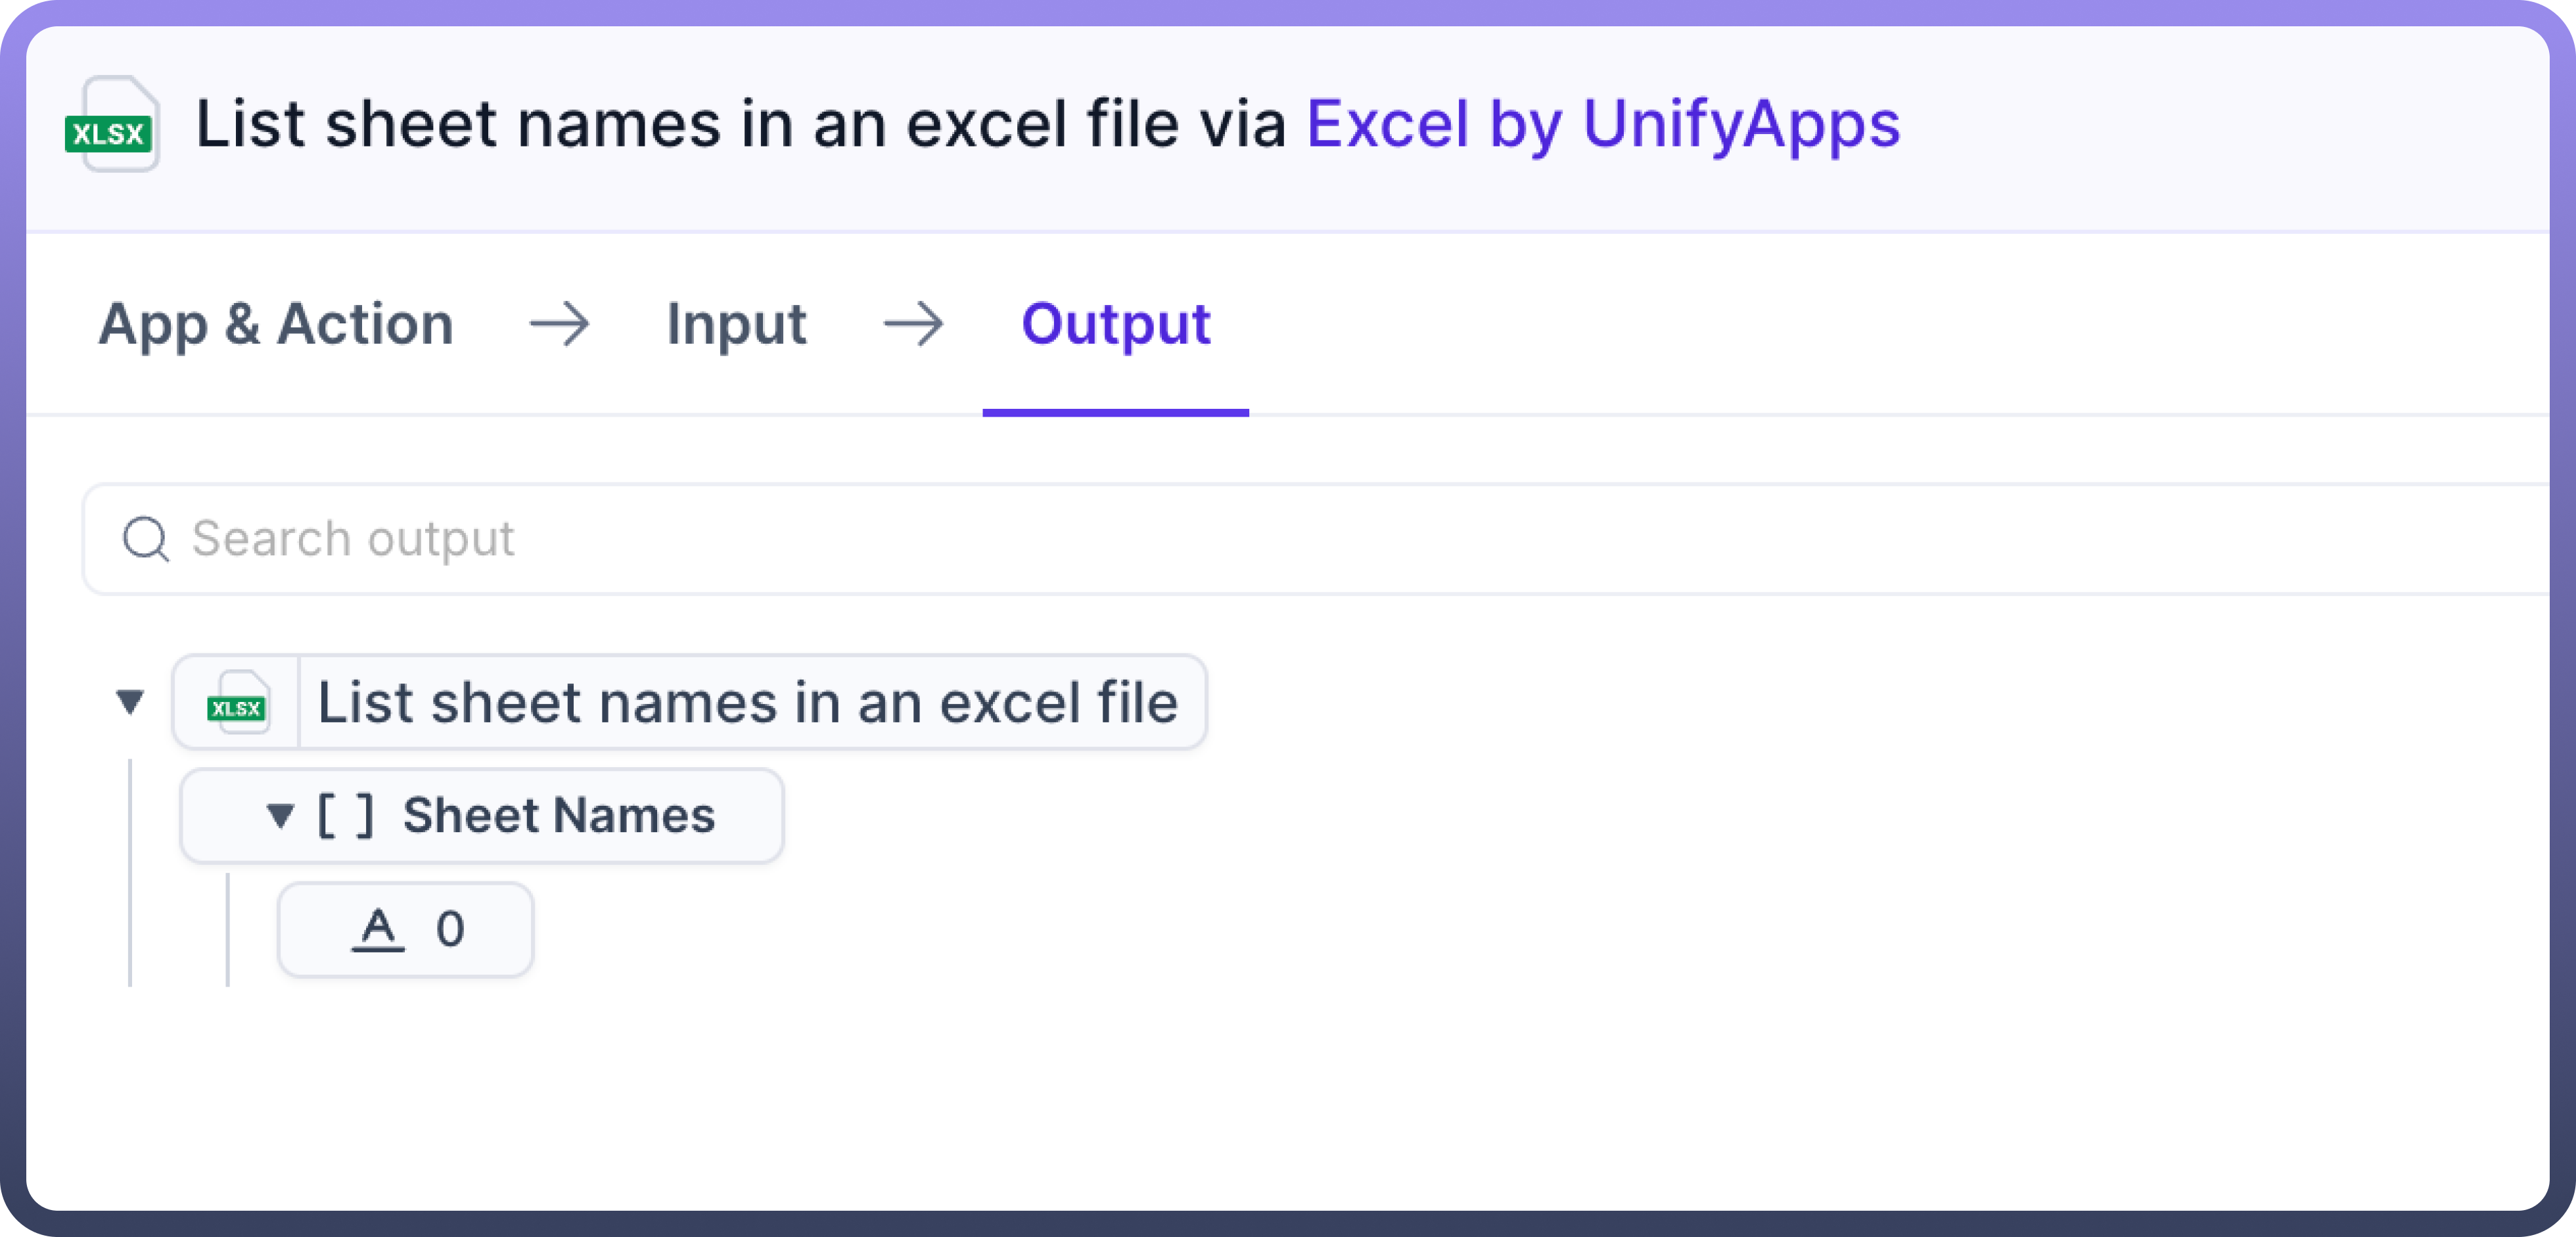Viewport: 2576px width, 1237px height.
Task: Select the Output tab
Action: [1115, 324]
